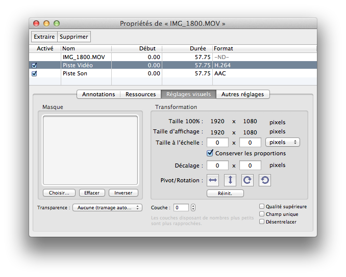
Task: Enable the Désentrelacer checkbox
Action: pos(262,222)
